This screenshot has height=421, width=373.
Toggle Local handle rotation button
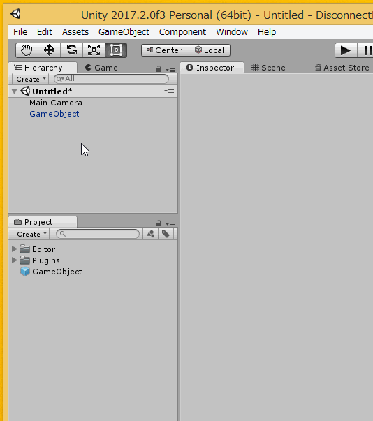tap(208, 50)
